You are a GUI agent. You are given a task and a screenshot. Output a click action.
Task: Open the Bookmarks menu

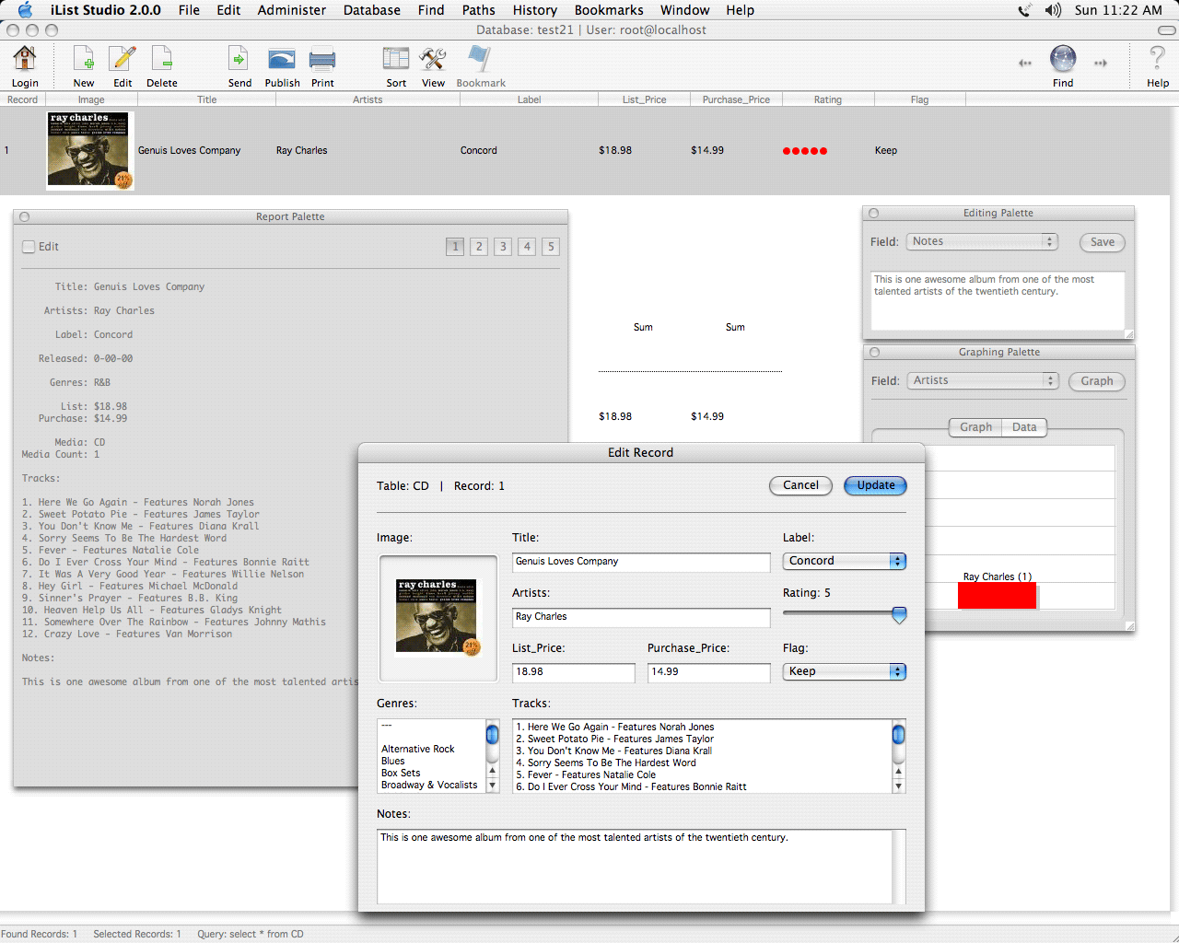click(x=609, y=10)
